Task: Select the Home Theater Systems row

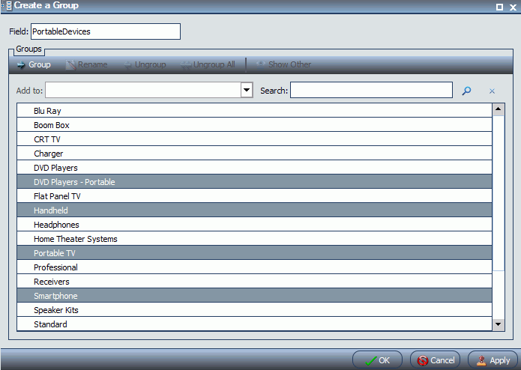Action: [x=255, y=239]
